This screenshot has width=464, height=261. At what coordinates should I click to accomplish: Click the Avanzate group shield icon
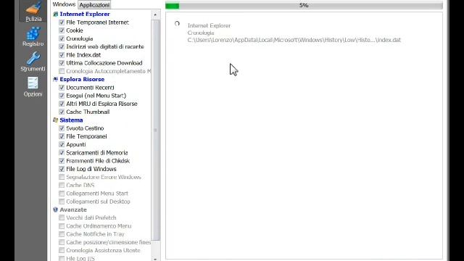click(55, 210)
